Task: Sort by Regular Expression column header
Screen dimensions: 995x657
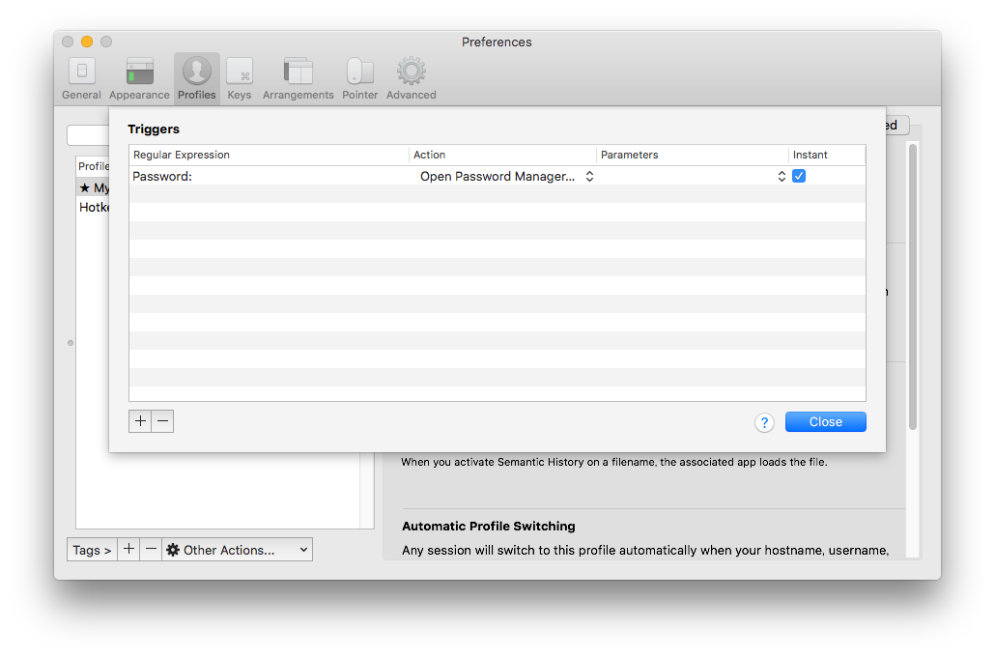Action: (269, 155)
